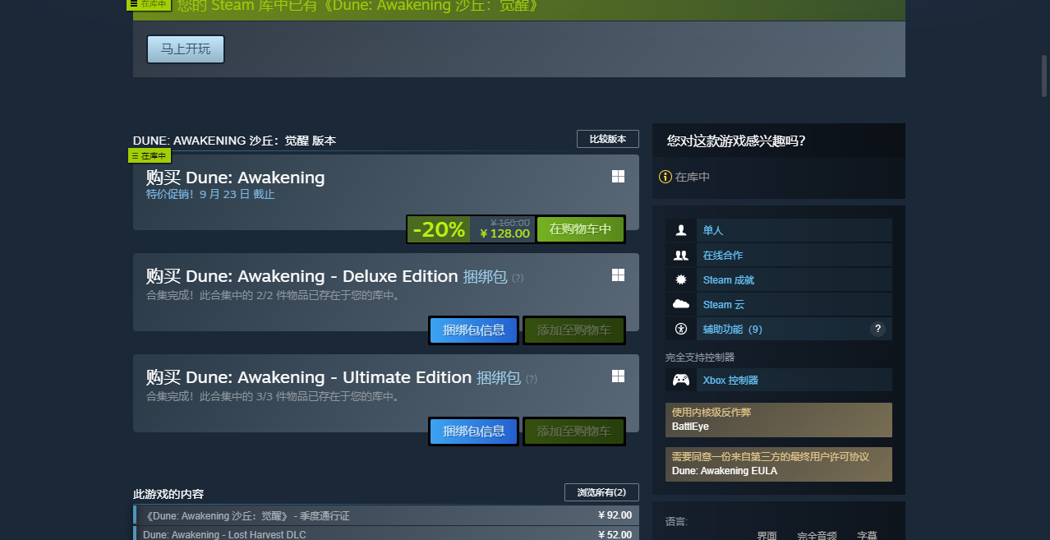Click Windows platform icon on Deluxe Edition box
The image size is (1050, 540).
[x=618, y=275]
